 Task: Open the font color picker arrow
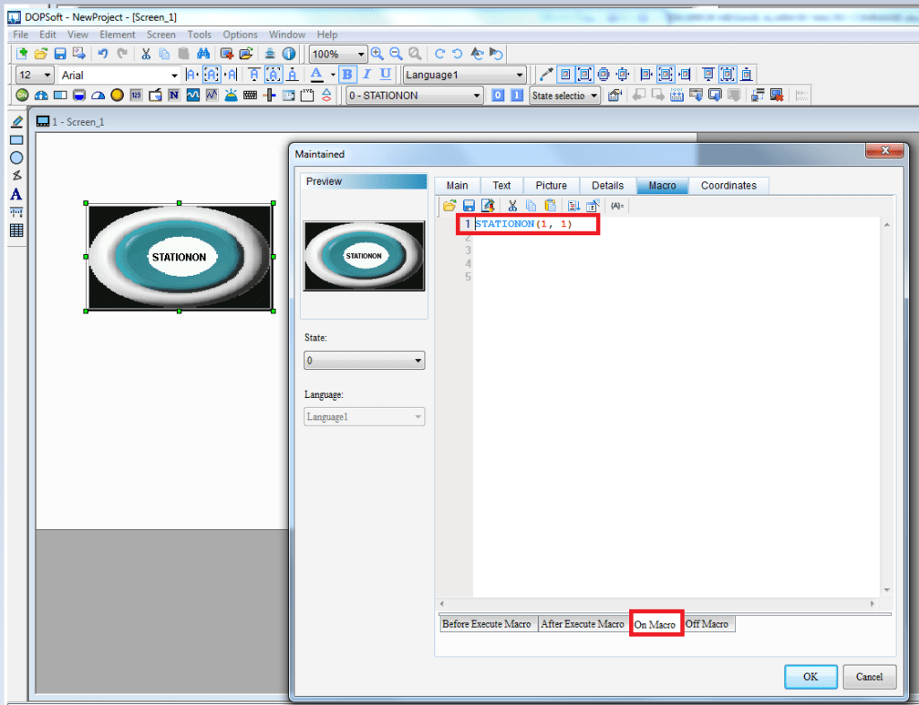pyautogui.click(x=332, y=74)
